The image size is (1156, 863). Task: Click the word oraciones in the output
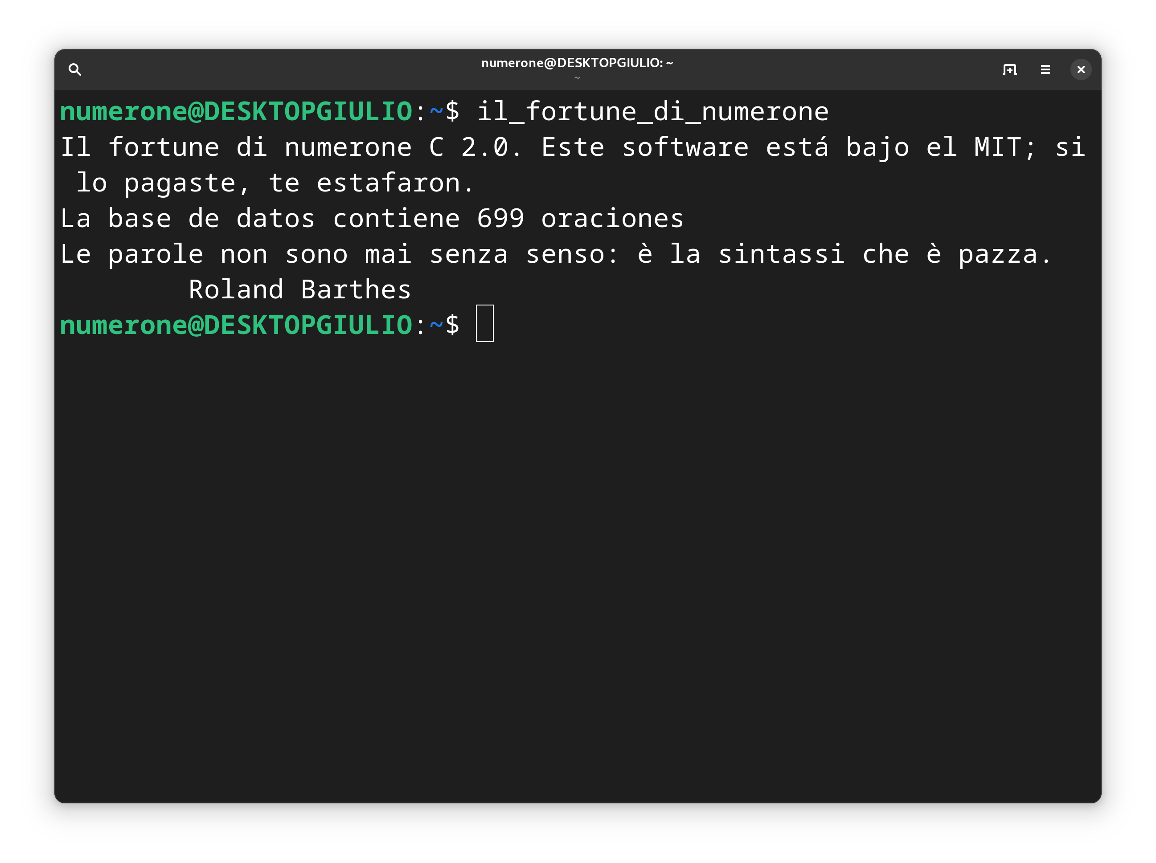pyautogui.click(x=612, y=218)
